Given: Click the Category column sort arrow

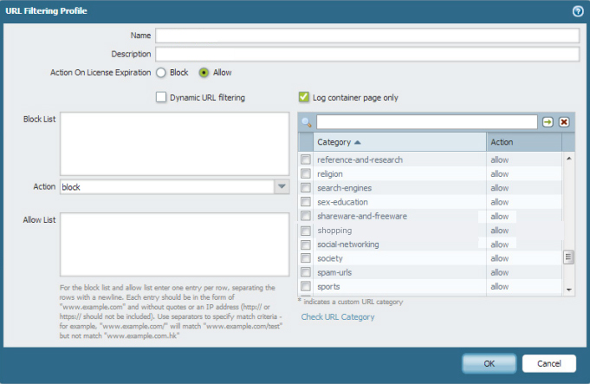Looking at the screenshot, I should [x=358, y=141].
